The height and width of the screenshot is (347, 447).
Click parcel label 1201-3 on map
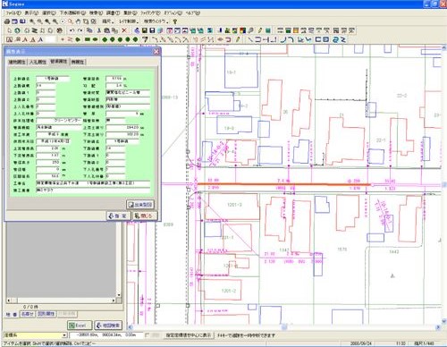234,205
